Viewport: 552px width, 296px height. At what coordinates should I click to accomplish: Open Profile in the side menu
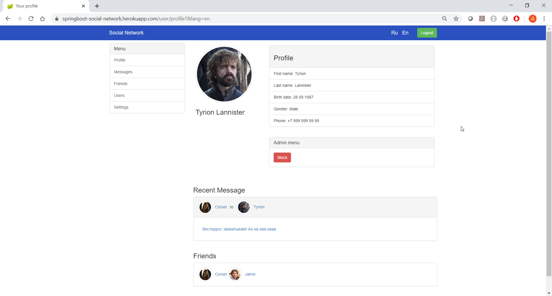coord(147,60)
